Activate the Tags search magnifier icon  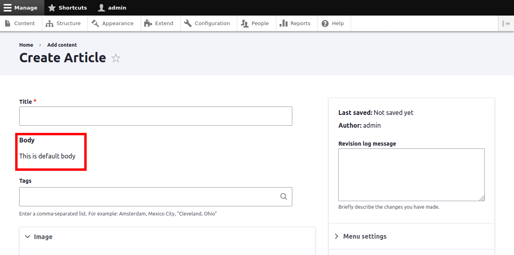coord(284,196)
